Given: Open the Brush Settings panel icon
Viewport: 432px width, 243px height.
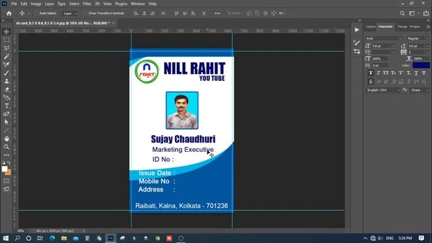Looking at the screenshot, I should [x=357, y=43].
